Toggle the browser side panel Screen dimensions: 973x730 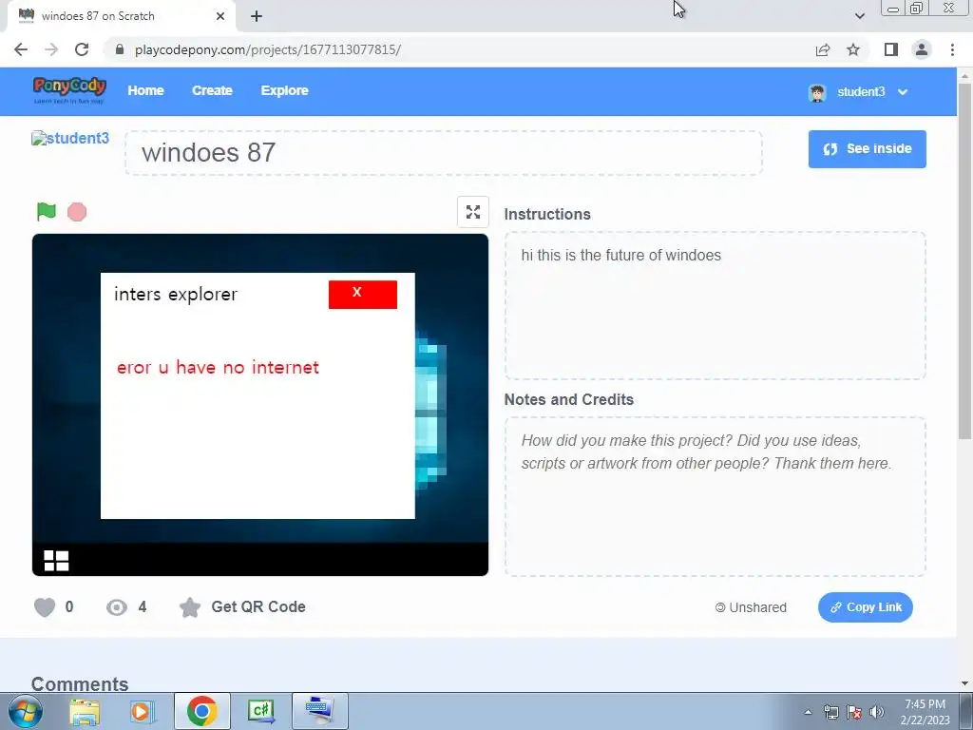pos(891,49)
